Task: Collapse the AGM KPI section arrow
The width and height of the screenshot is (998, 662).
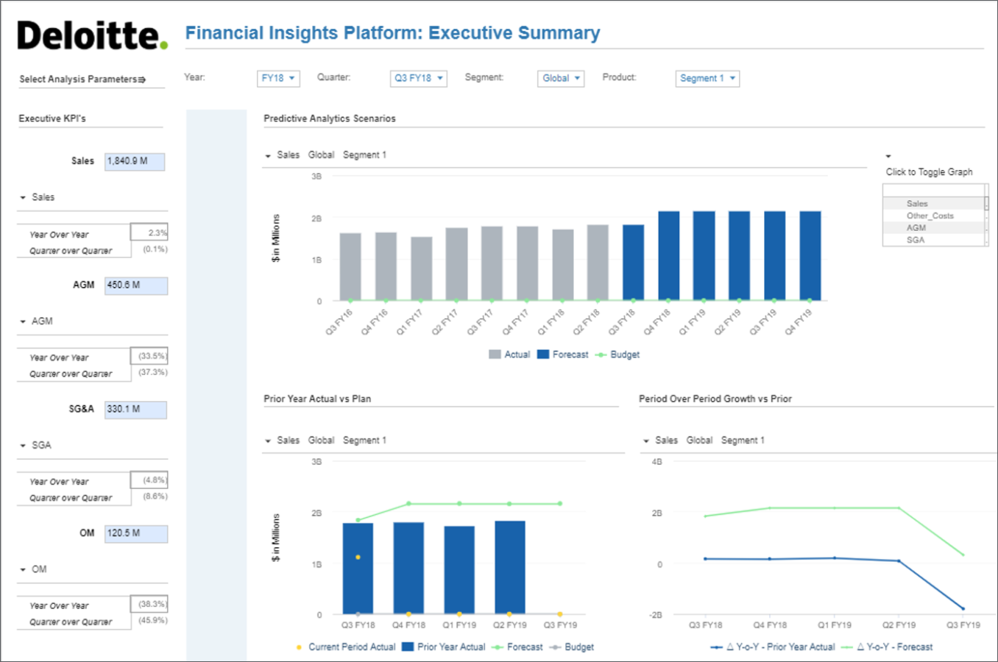Action: coord(23,321)
